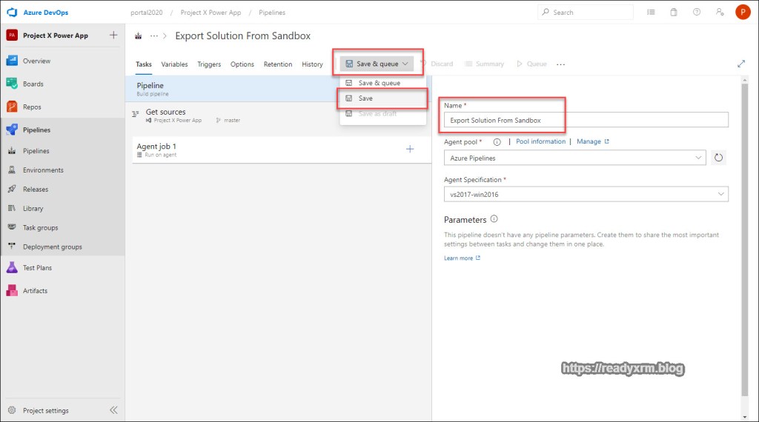Viewport: 759px width, 422px height.
Task: Open Boards from the sidebar
Action: pos(33,84)
